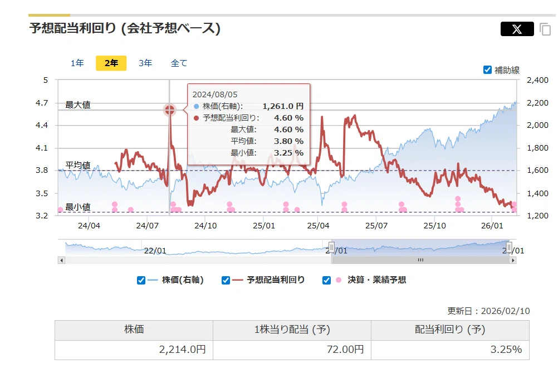Image resolution: width=558 pixels, height=379 pixels.
Task: Click the 1株当り配当 (予) table header
Action: pos(292,330)
